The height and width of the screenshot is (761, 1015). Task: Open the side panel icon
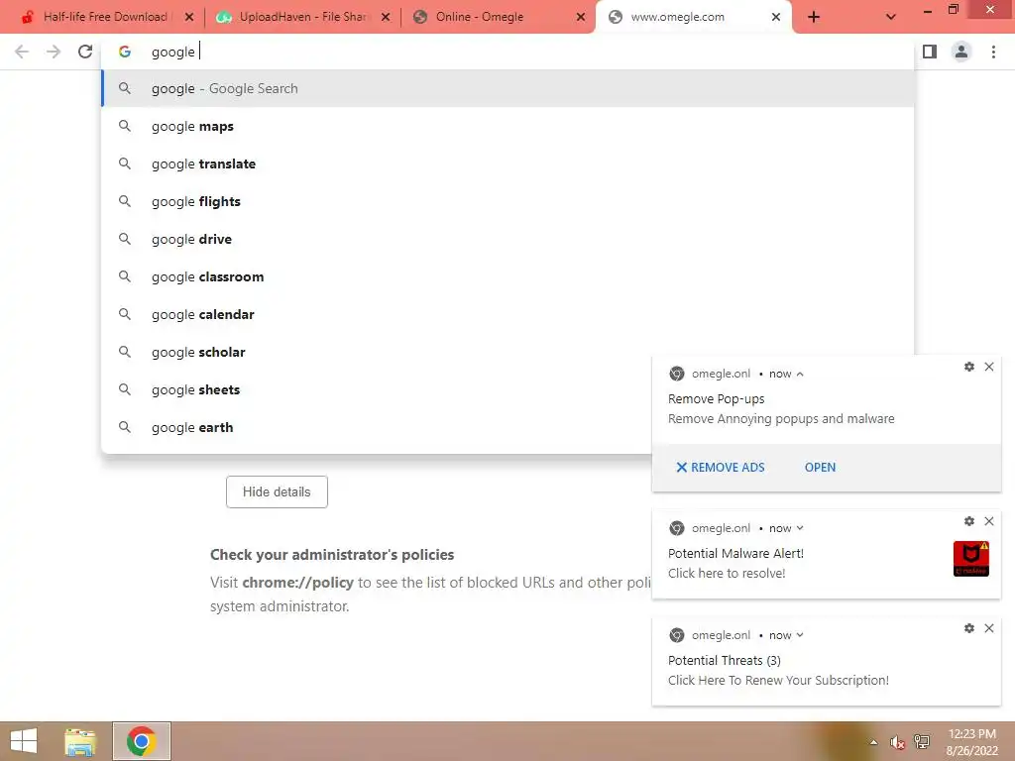pos(930,52)
